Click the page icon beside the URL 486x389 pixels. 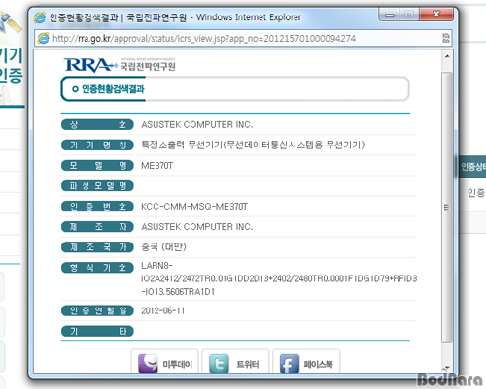pyautogui.click(x=43, y=38)
